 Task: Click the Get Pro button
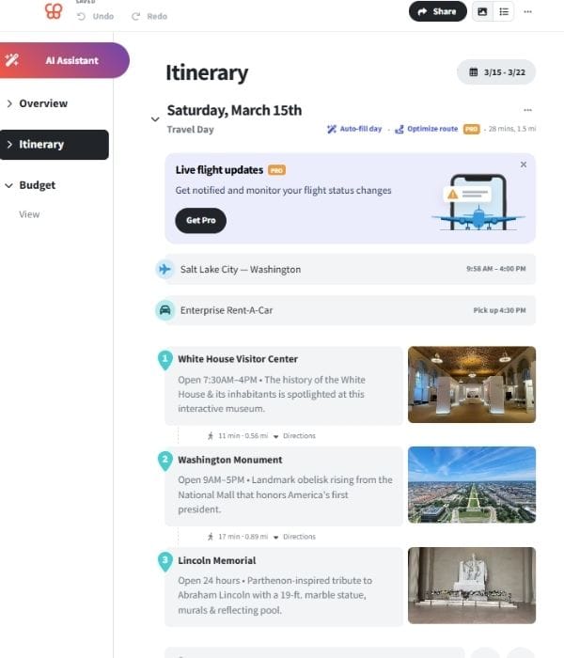200,220
